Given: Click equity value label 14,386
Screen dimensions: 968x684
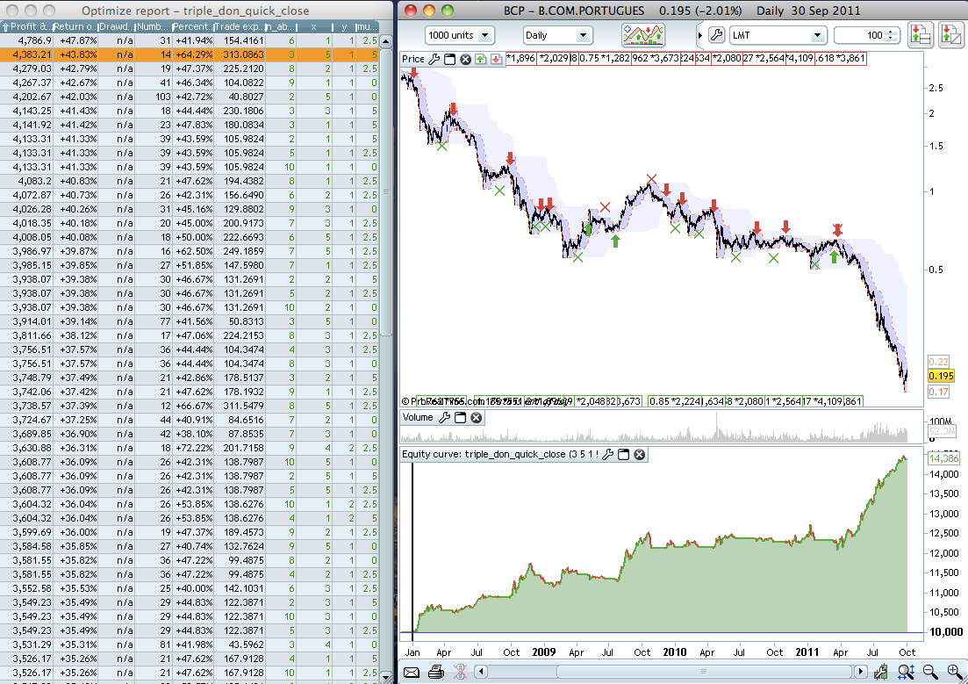Looking at the screenshot, I should click(x=944, y=458).
